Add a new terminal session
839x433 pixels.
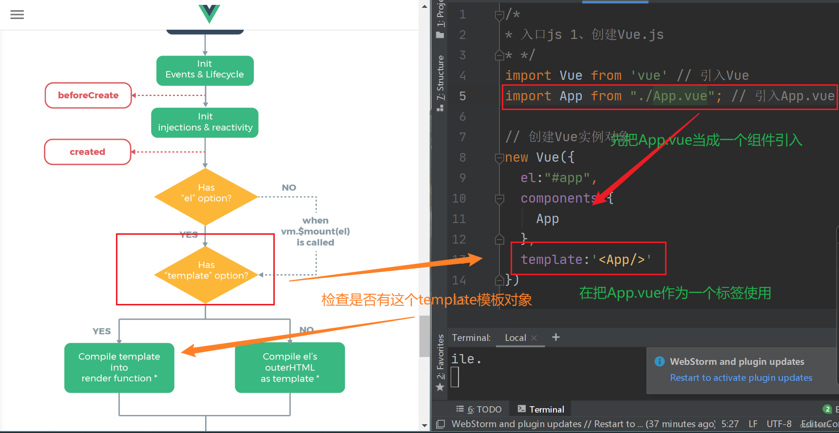pyautogui.click(x=555, y=337)
